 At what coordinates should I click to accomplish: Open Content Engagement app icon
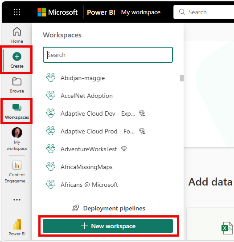point(17,165)
